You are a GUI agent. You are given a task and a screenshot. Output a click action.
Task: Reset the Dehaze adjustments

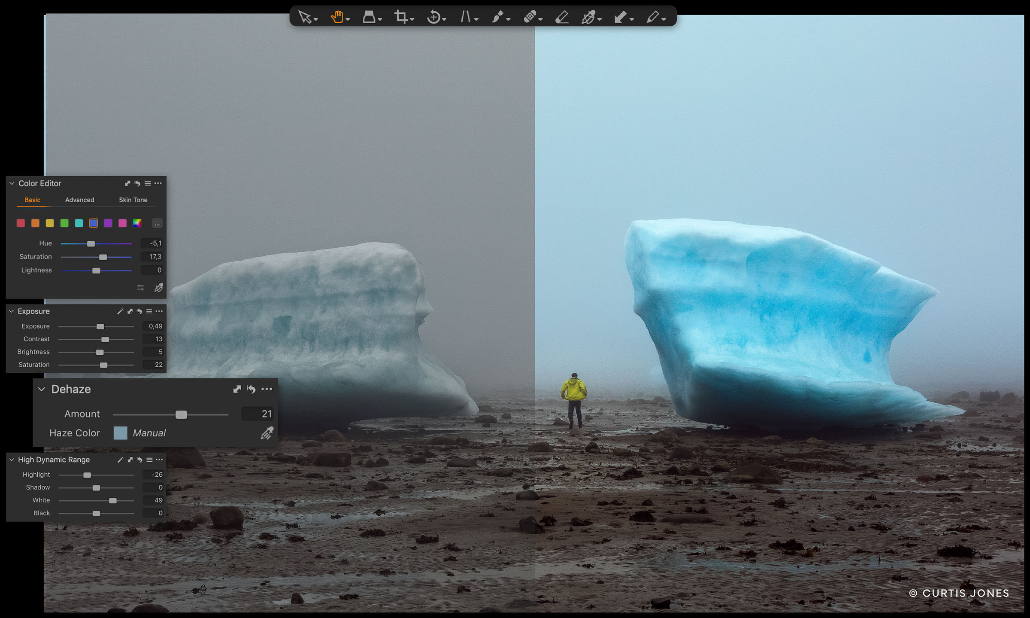pyautogui.click(x=251, y=389)
